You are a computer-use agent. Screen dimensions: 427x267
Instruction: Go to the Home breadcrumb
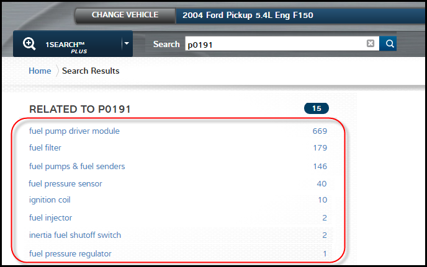pos(40,71)
